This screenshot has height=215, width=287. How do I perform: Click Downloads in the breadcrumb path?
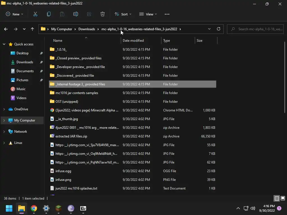pos(87,29)
